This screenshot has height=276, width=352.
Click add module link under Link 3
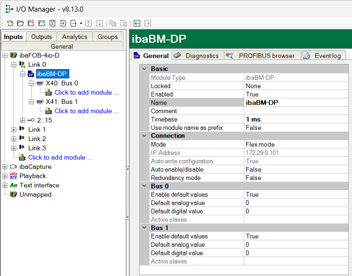pos(60,157)
